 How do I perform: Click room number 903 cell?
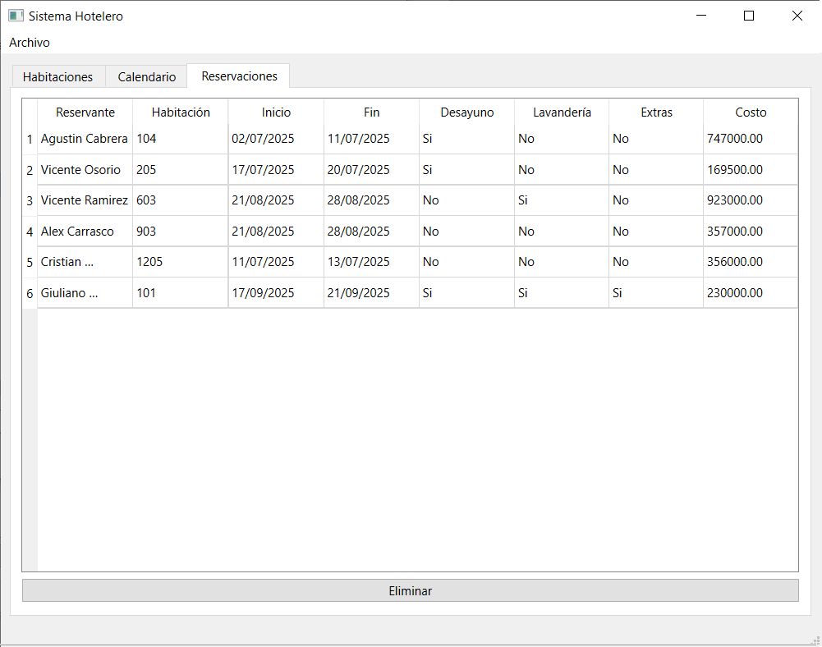point(181,232)
